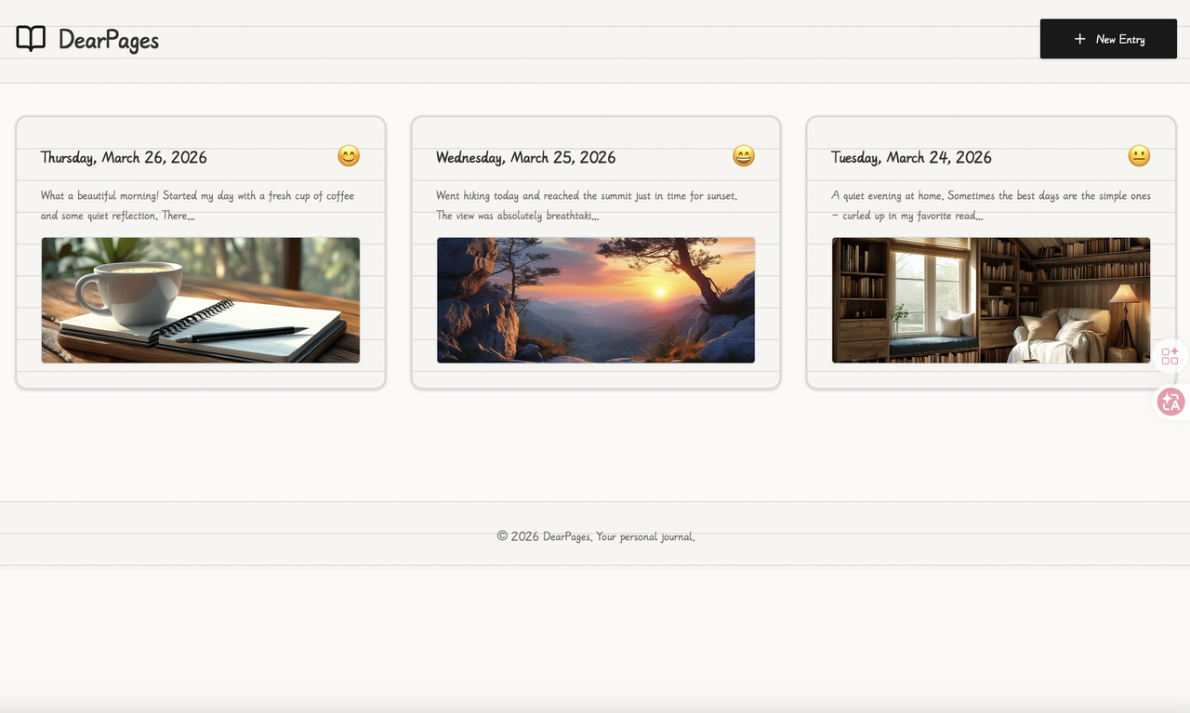This screenshot has width=1190, height=713.
Task: Click the footer copyright text
Action: (x=595, y=536)
